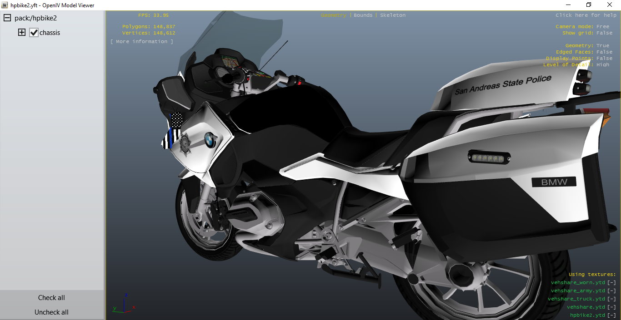Expand the chassis tree node

tap(22, 33)
